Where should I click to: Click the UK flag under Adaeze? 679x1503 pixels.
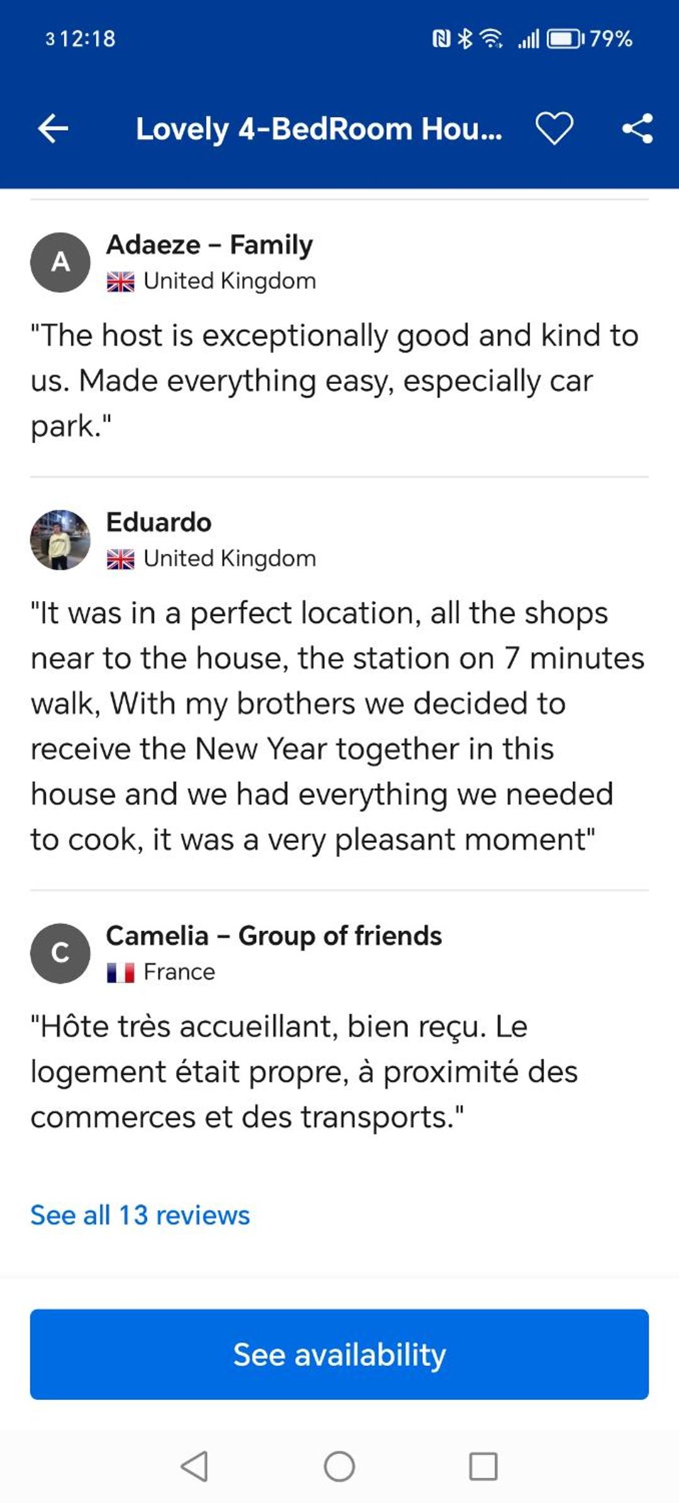120,281
